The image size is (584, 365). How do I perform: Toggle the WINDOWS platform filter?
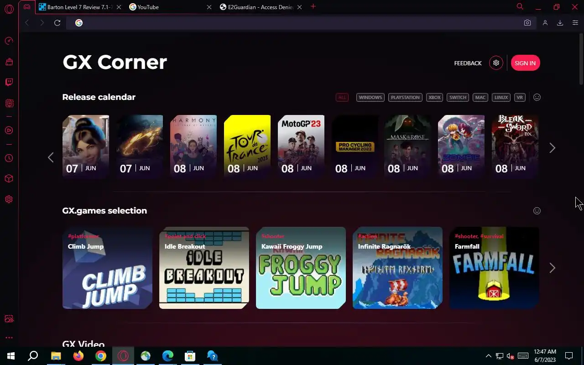click(x=370, y=97)
